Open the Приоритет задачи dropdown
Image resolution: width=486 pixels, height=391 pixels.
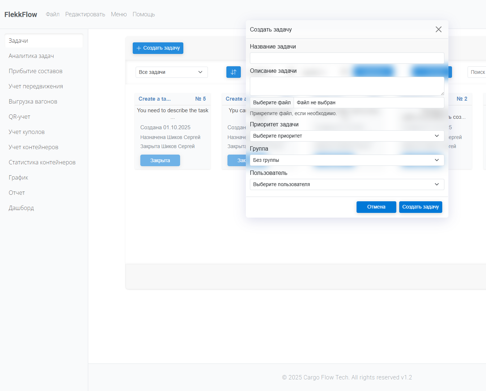[346, 136]
